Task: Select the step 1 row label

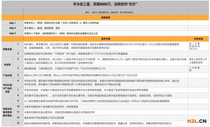Action: point(12,23)
